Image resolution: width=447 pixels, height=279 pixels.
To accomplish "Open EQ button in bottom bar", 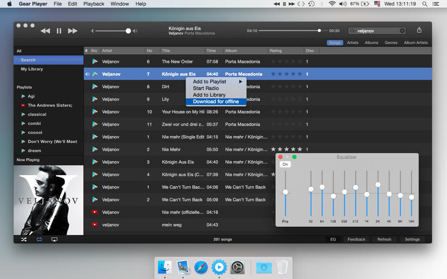I will coord(333,239).
